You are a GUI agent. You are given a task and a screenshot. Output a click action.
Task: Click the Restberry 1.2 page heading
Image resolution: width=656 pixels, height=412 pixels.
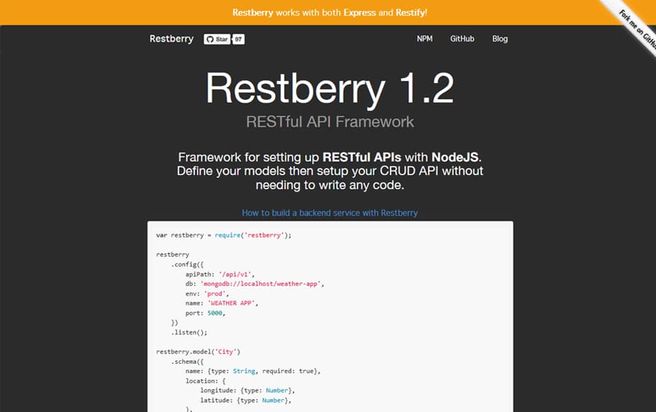pos(328,89)
